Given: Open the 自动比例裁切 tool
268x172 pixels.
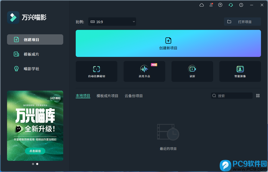Looking at the screenshot, I should (x=97, y=71).
